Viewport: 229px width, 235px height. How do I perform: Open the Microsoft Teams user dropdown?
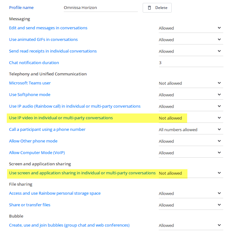tap(191, 83)
